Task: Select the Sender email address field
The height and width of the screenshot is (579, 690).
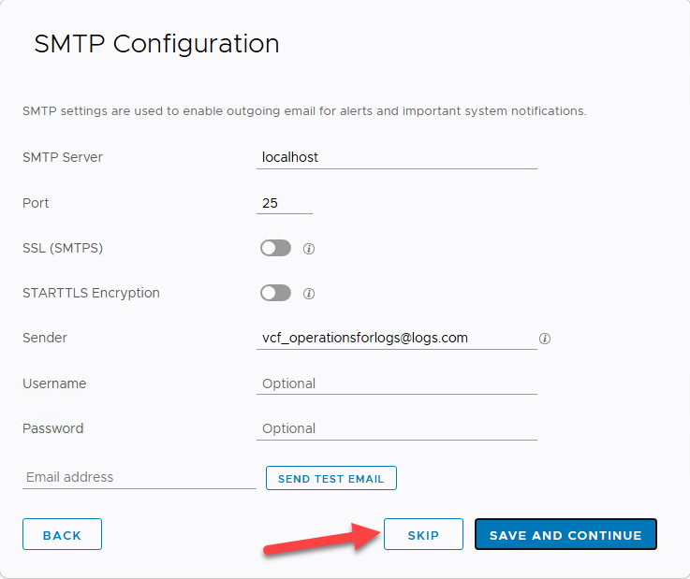Action: [396, 338]
